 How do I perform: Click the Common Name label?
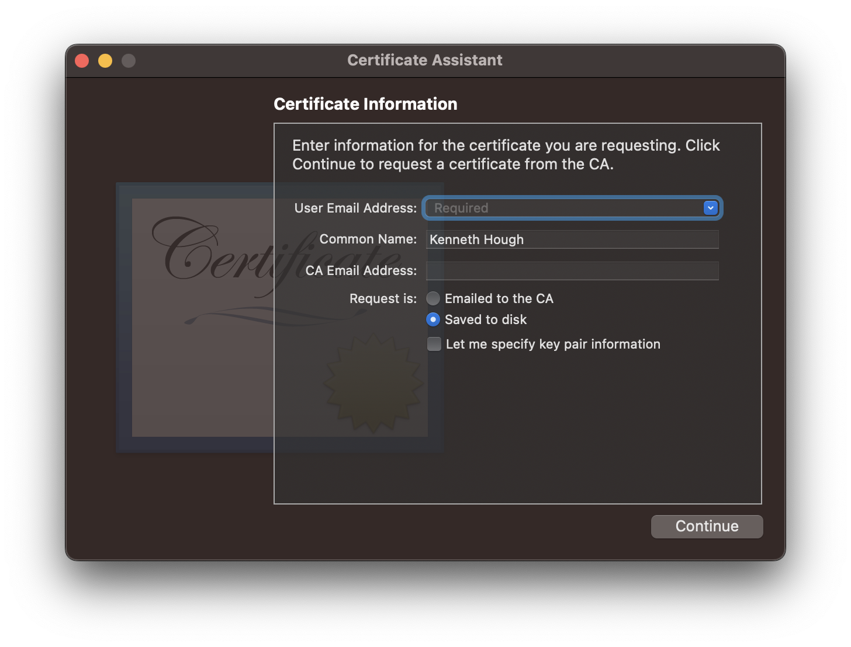(x=368, y=239)
